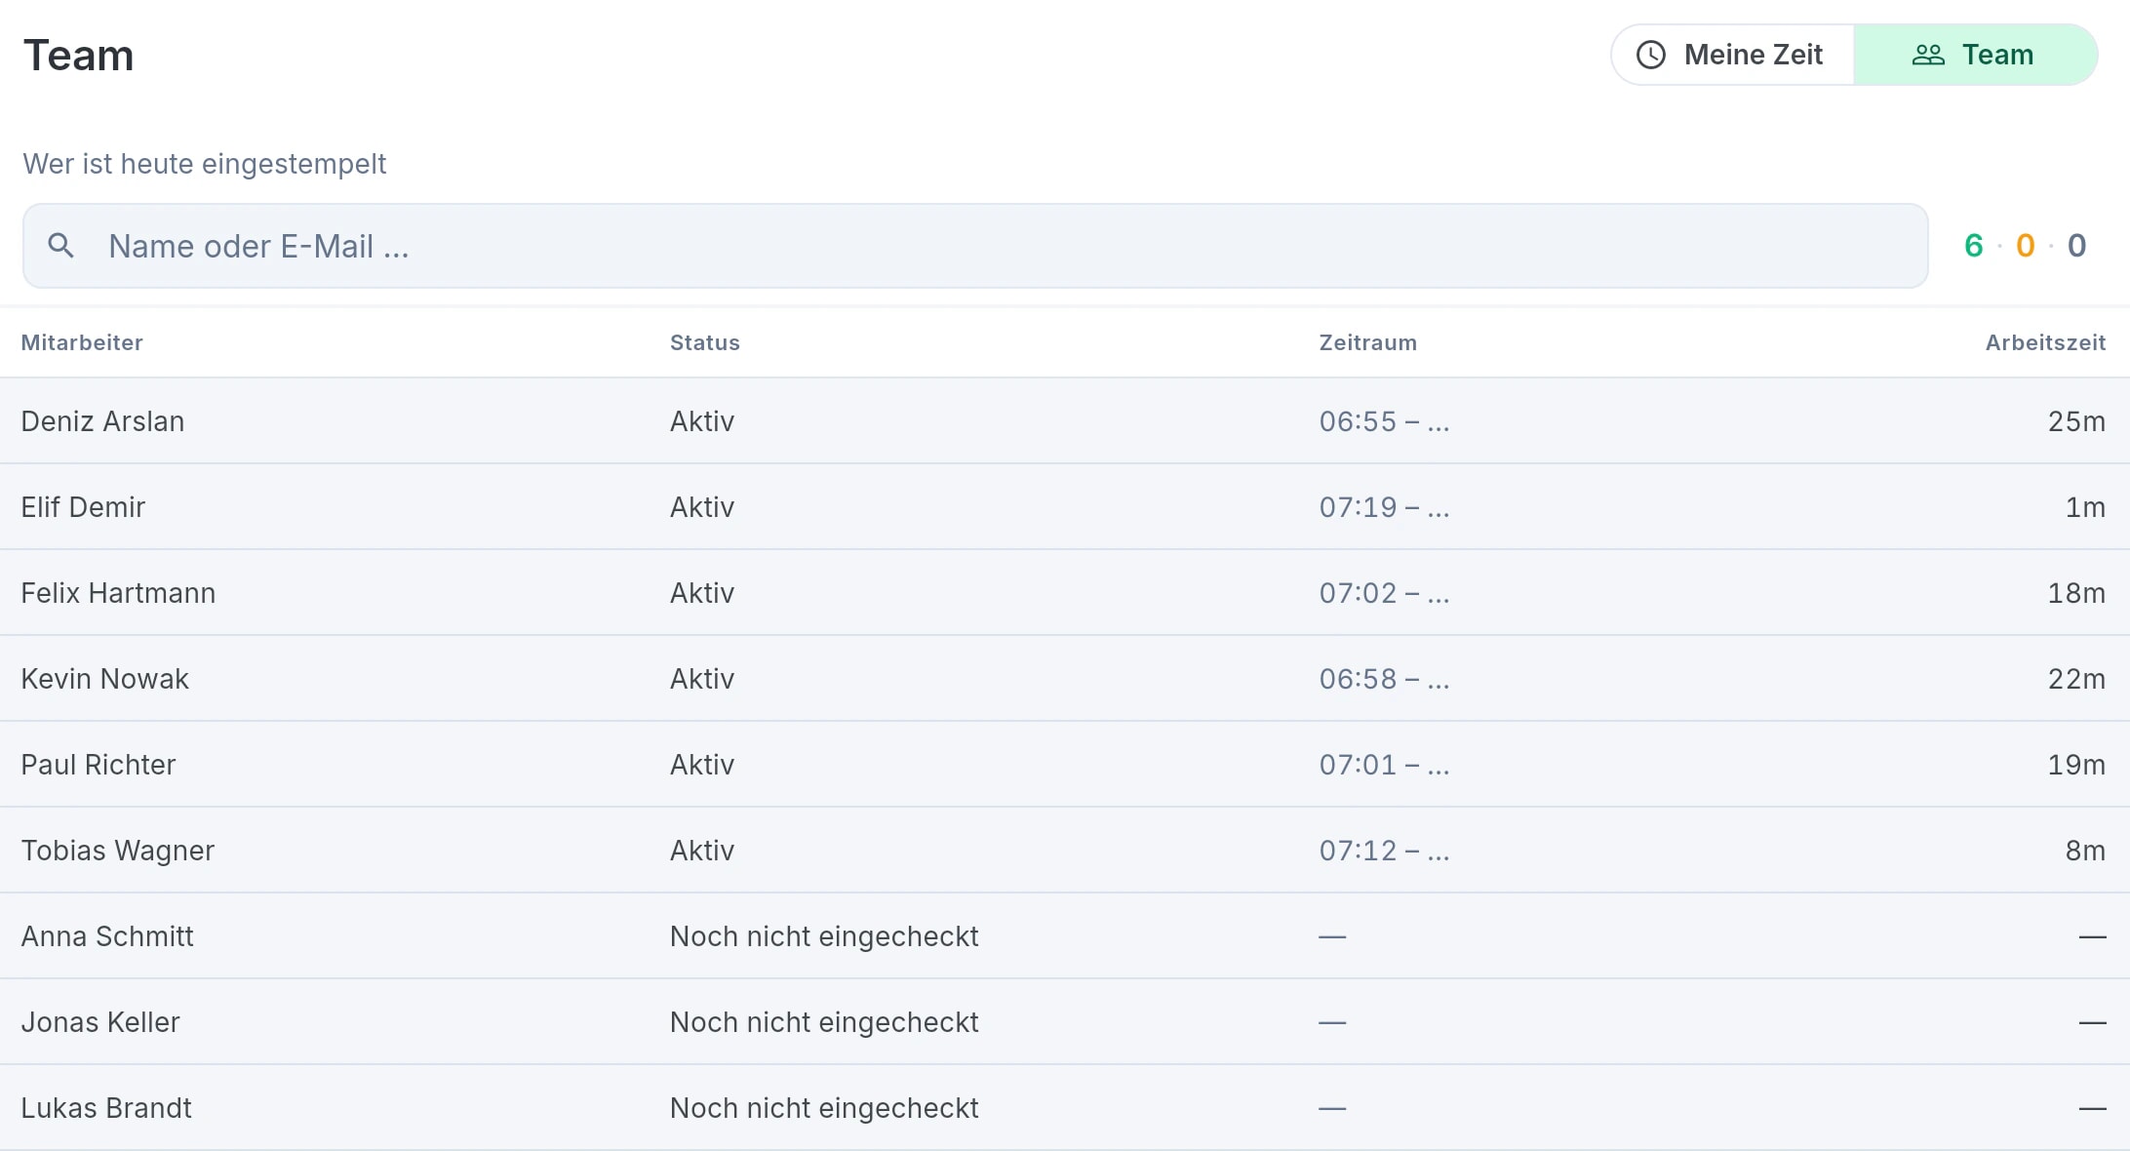Click Kevin Nowak's time 06:58 – ...

[1384, 679]
